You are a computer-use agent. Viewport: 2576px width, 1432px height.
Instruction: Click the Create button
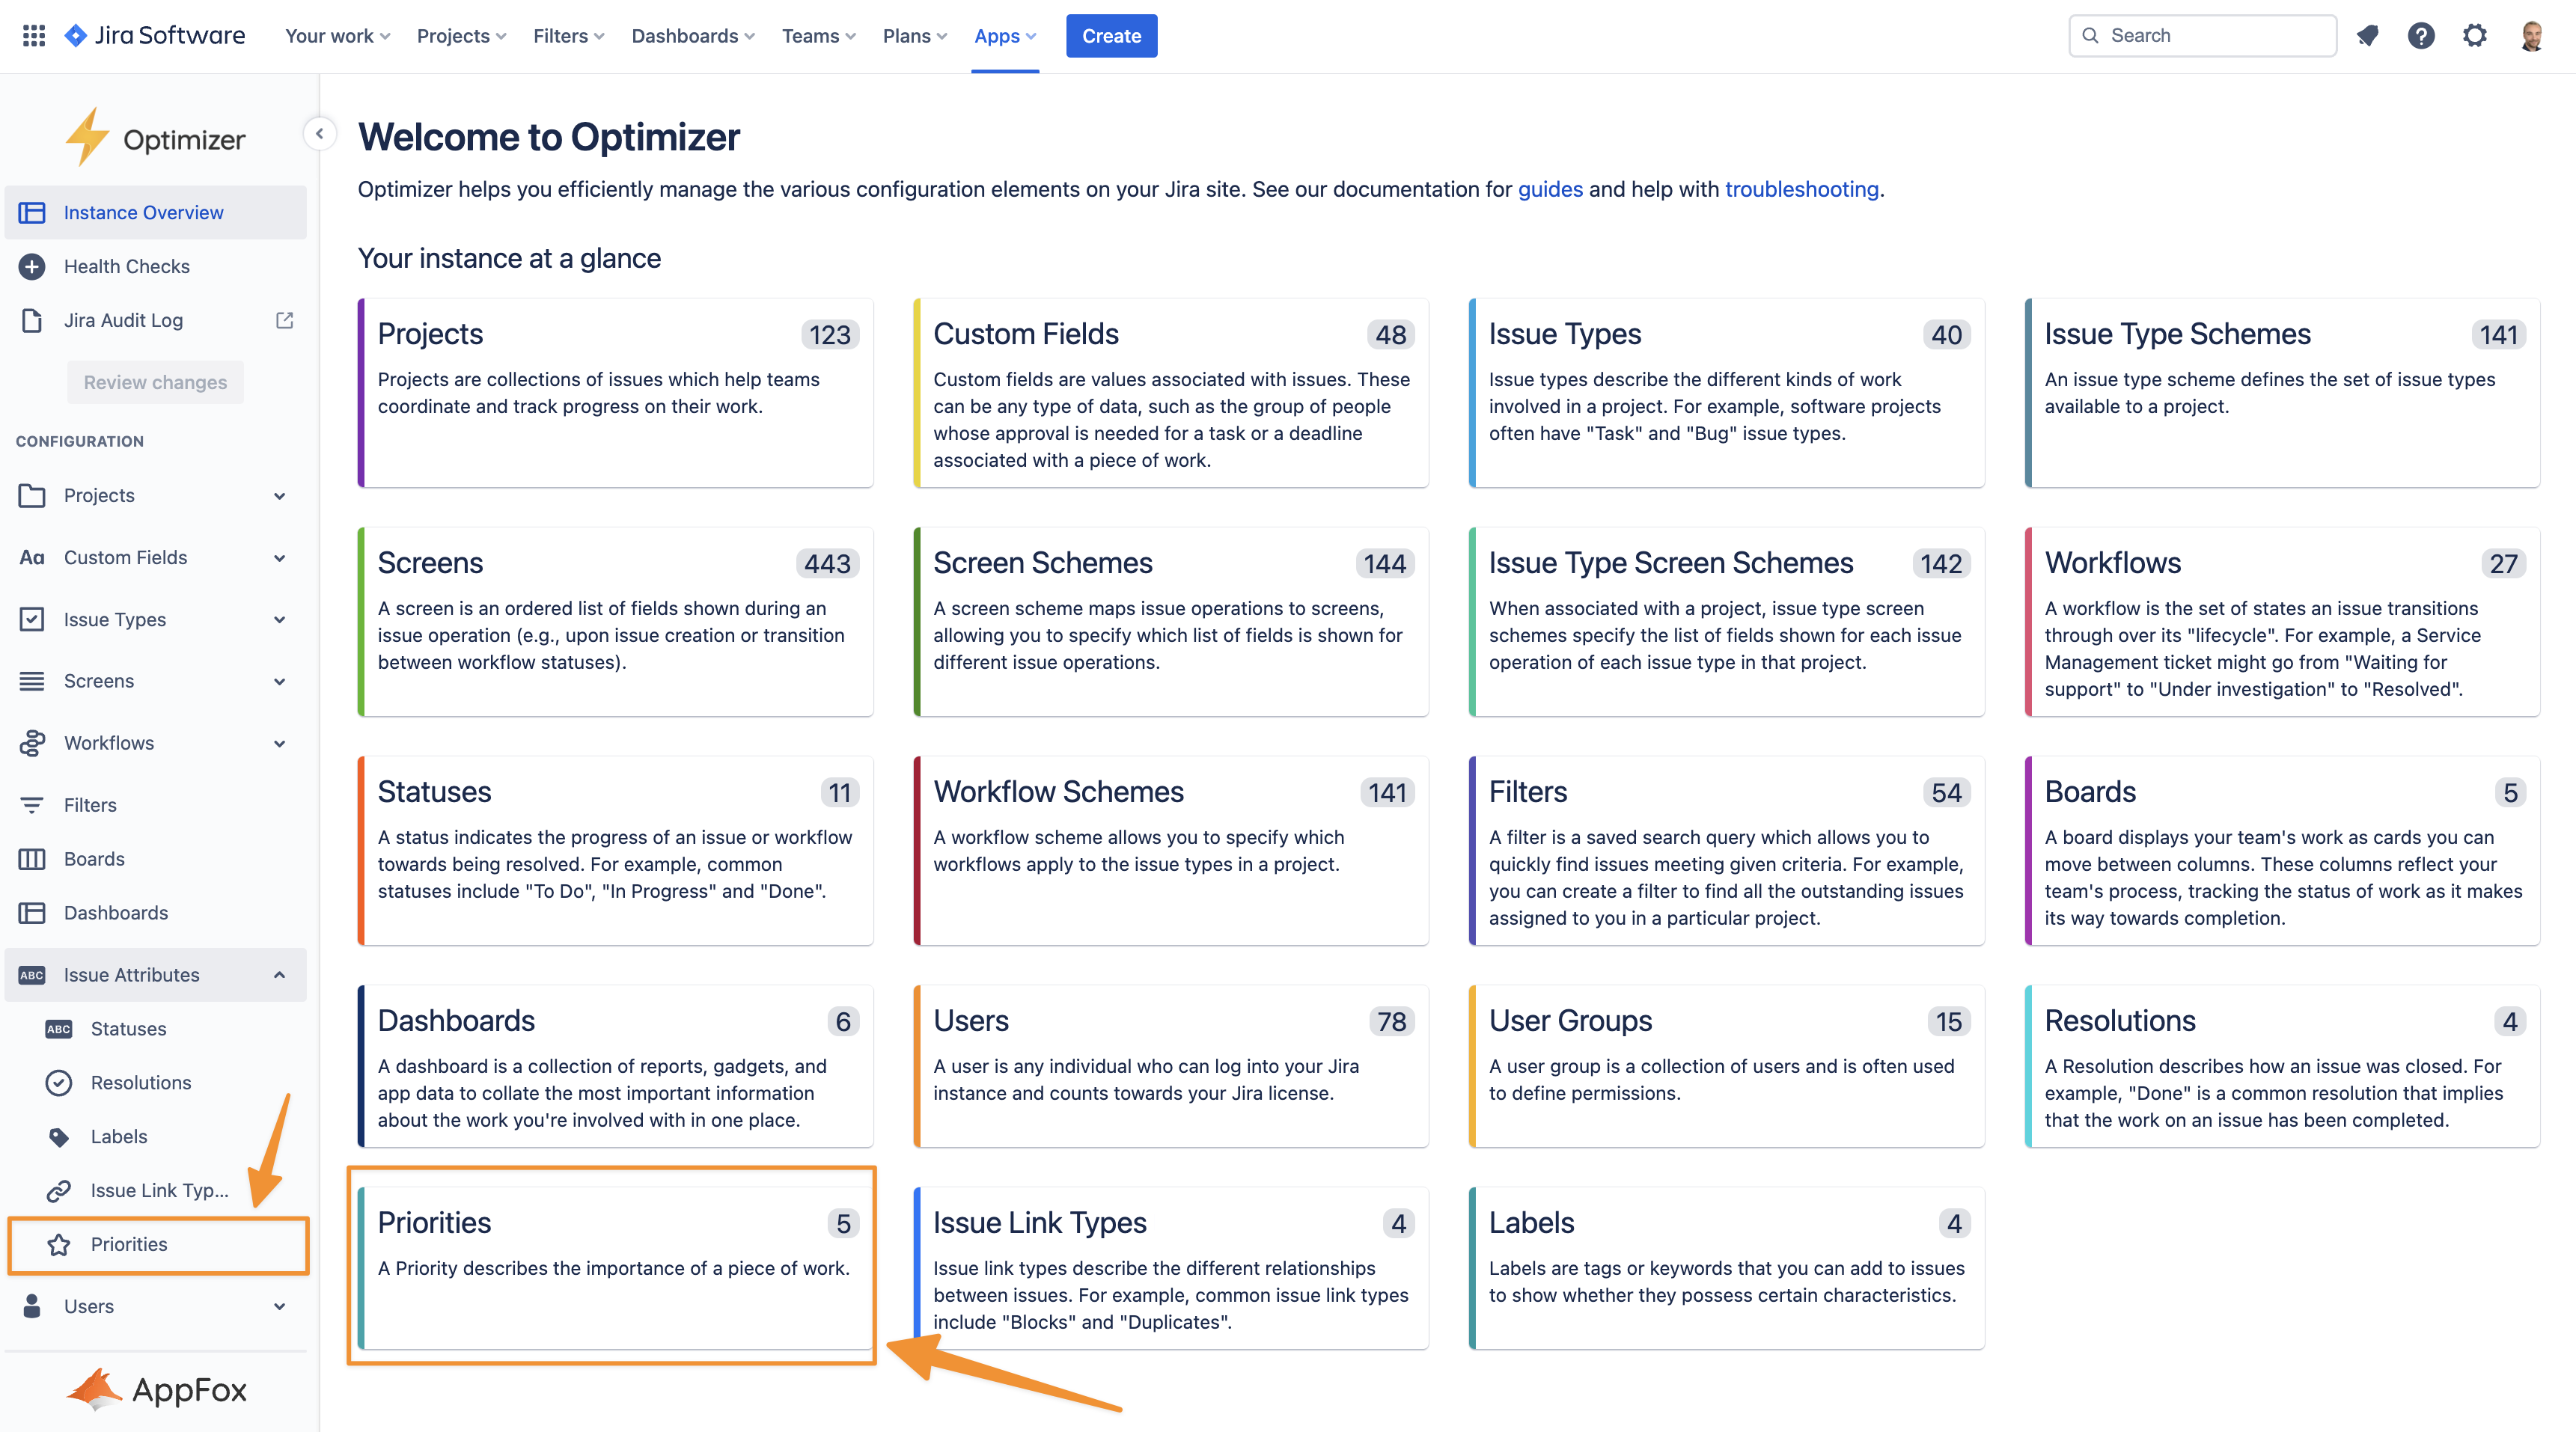tap(1111, 36)
